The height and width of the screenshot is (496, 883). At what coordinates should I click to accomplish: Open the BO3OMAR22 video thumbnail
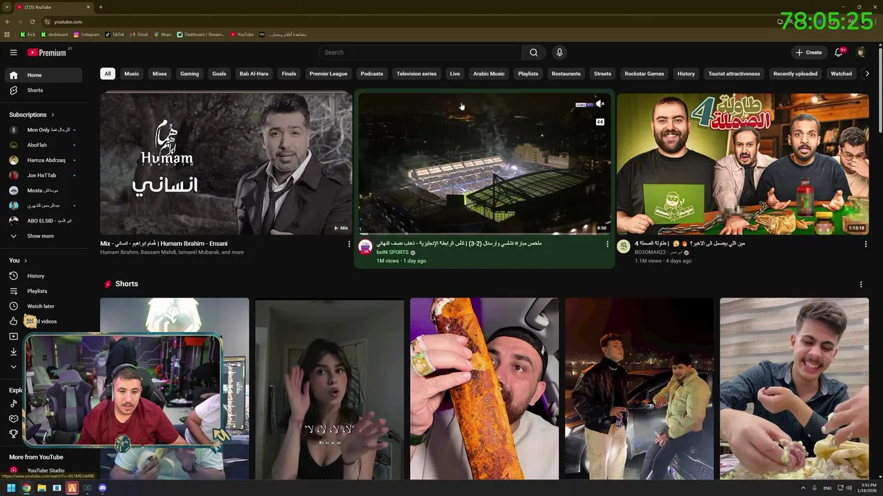pyautogui.click(x=742, y=164)
